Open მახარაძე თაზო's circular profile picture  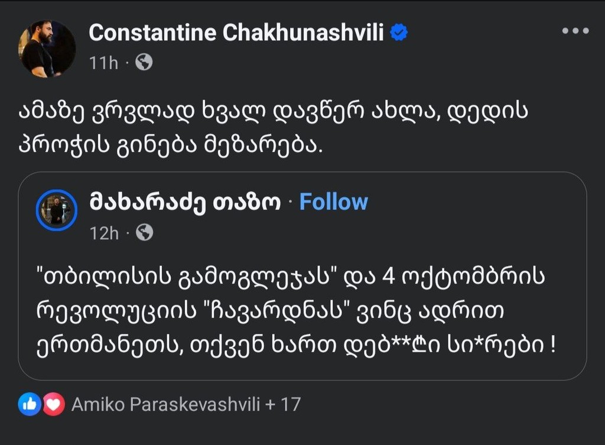(57, 210)
